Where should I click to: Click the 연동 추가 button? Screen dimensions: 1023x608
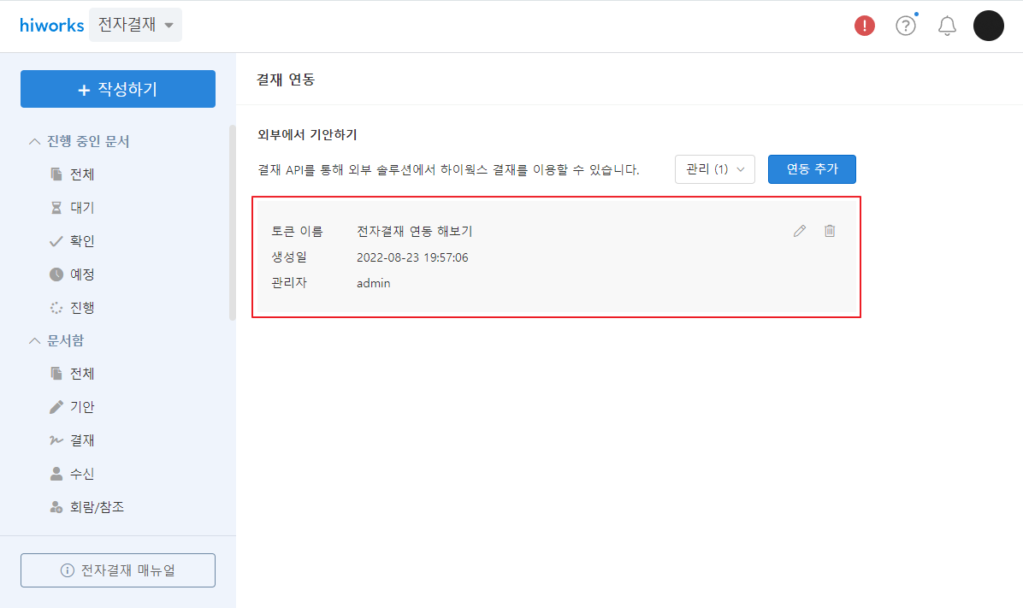(x=812, y=169)
